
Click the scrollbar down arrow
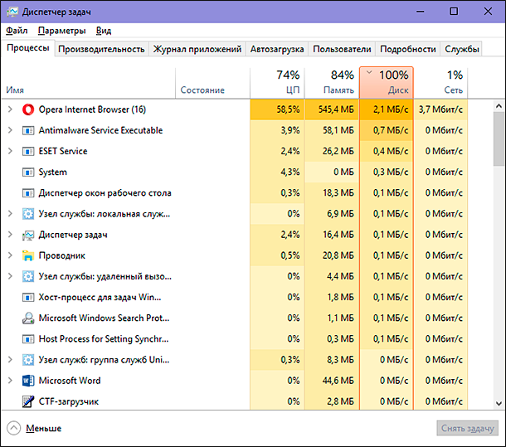pyautogui.click(x=499, y=403)
